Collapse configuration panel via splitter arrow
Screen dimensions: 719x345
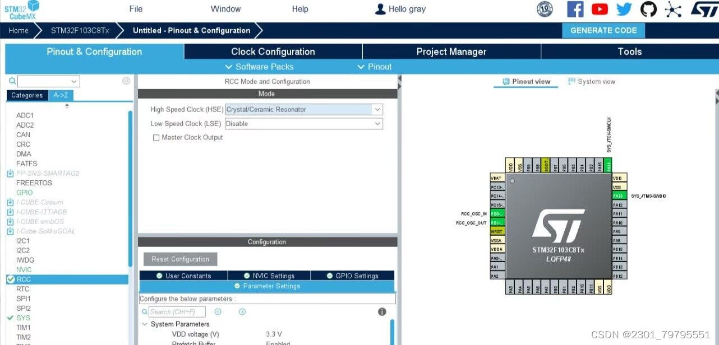pos(400,82)
